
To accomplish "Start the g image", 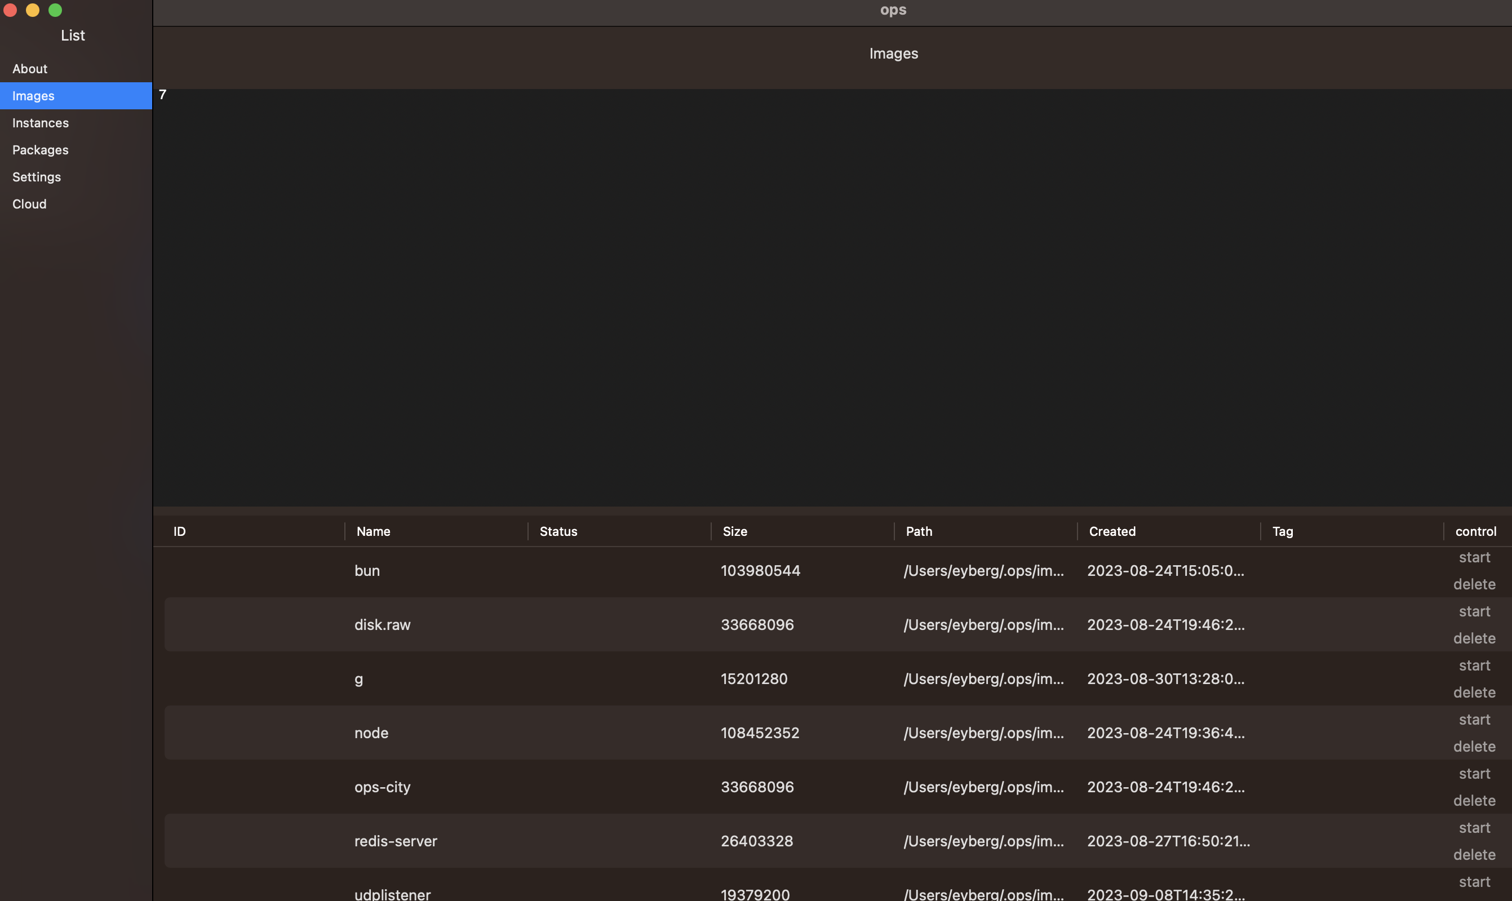I will coord(1474,665).
